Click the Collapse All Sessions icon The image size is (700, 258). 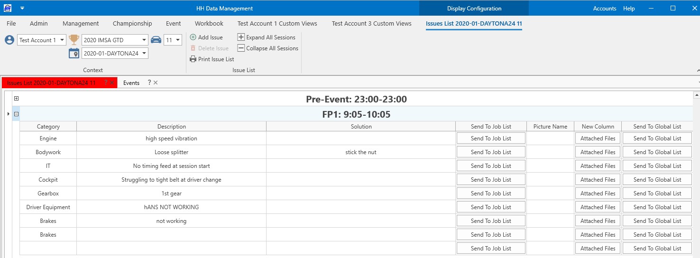tap(241, 48)
